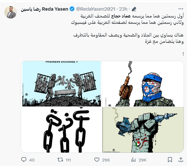
Task: Open the three-dot more options menu
Action: (181, 9)
